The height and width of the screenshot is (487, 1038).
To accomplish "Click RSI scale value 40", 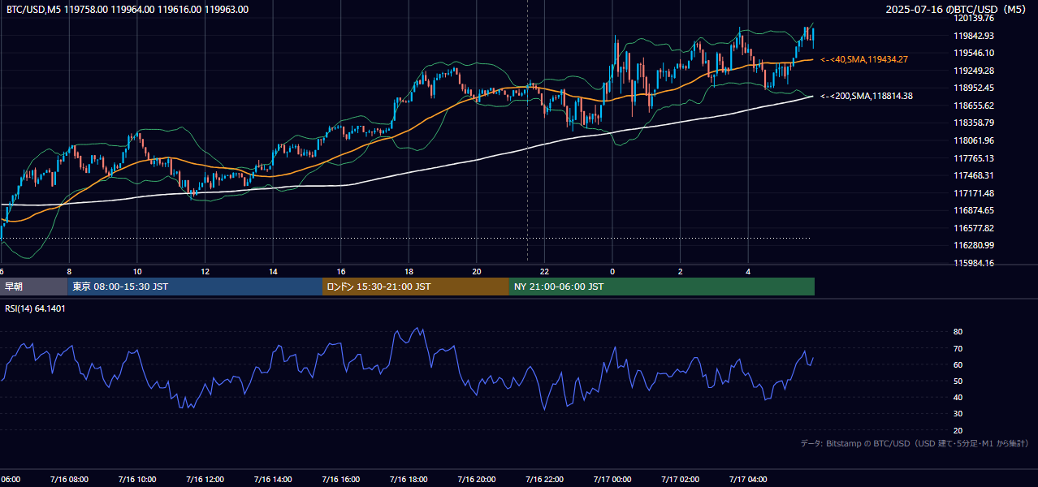I will (958, 397).
